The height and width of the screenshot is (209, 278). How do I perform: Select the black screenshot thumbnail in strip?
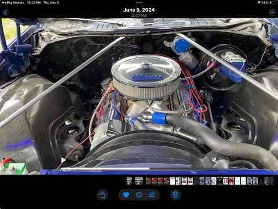[220, 181]
